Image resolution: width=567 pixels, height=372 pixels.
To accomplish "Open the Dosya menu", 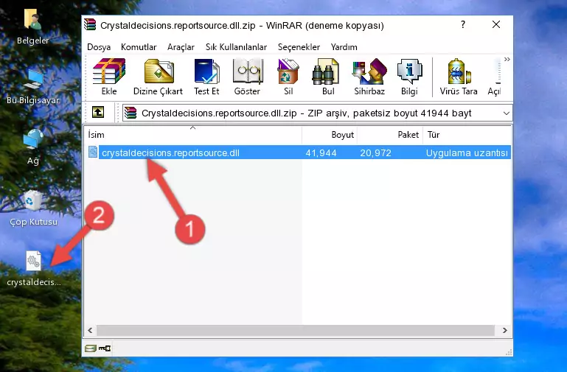I will point(99,47).
